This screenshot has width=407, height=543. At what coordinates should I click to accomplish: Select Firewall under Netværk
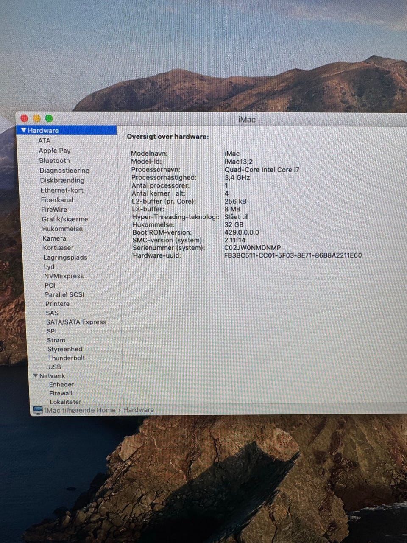pyautogui.click(x=61, y=393)
